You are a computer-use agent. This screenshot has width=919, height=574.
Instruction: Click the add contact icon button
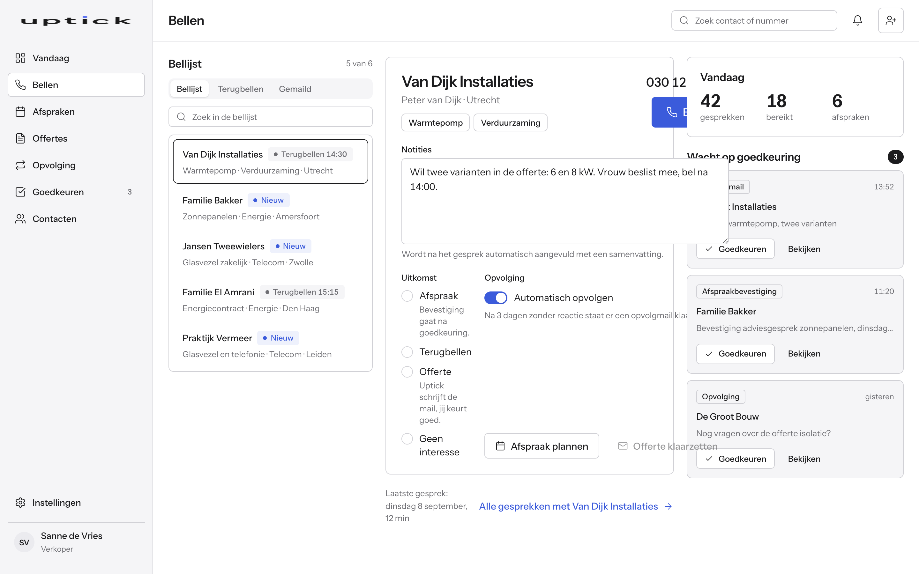click(x=891, y=20)
